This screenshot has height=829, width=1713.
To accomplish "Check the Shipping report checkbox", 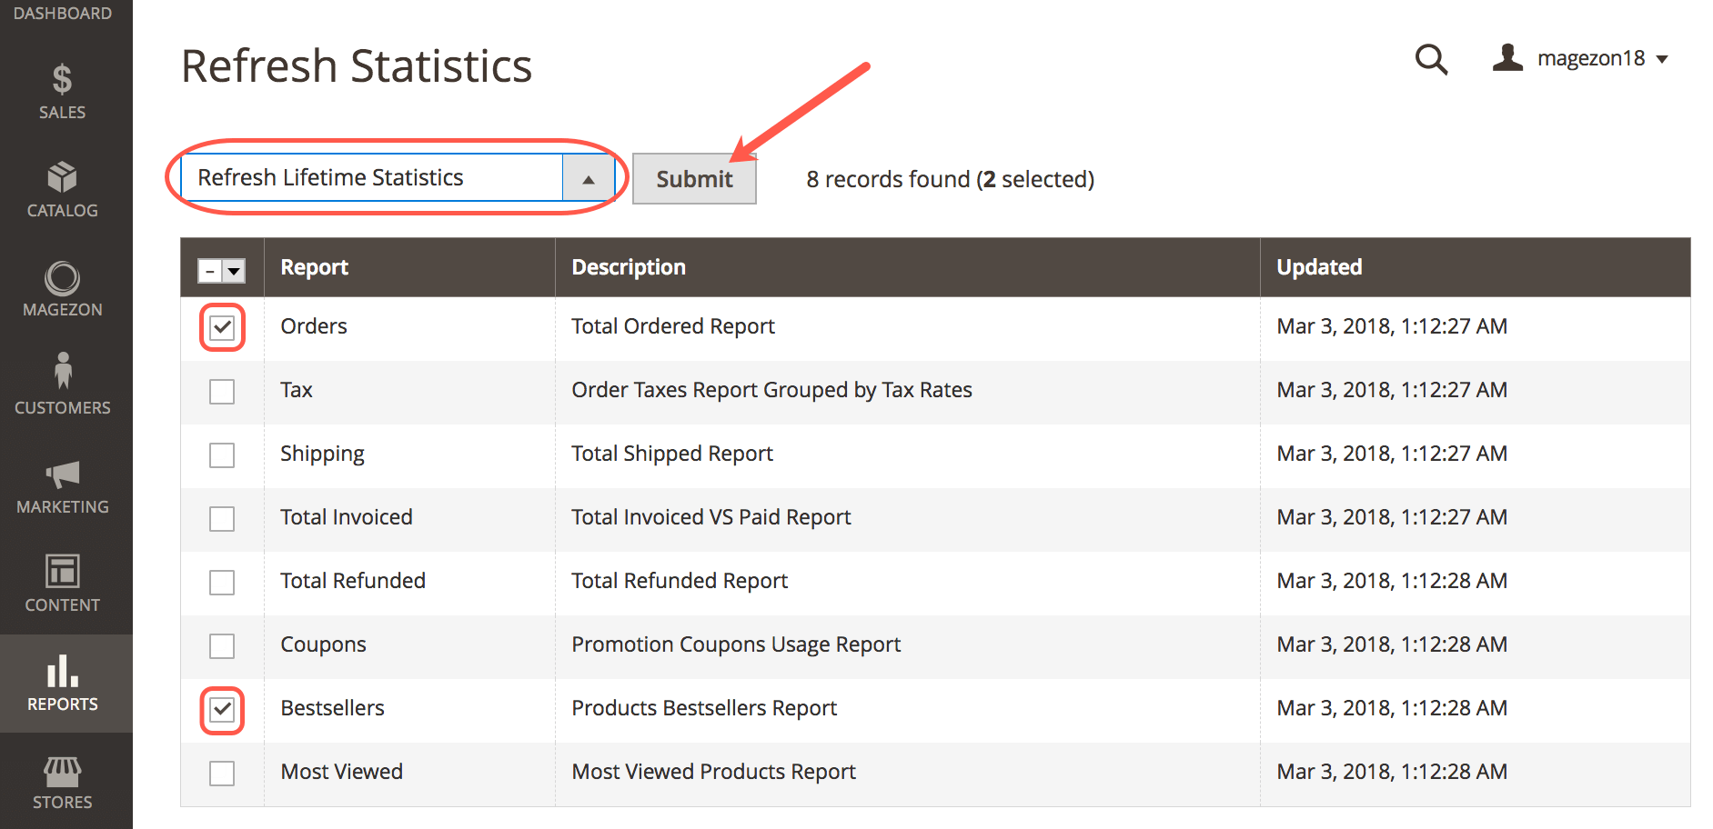I will (x=221, y=454).
